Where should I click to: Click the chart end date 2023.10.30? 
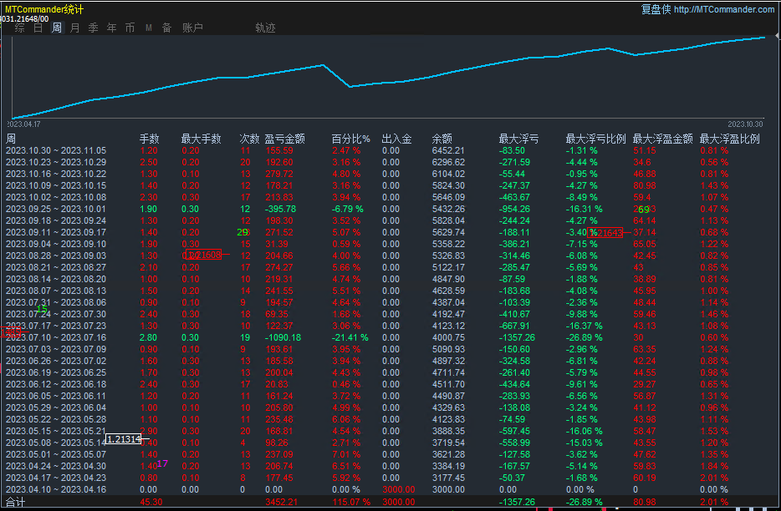745,124
